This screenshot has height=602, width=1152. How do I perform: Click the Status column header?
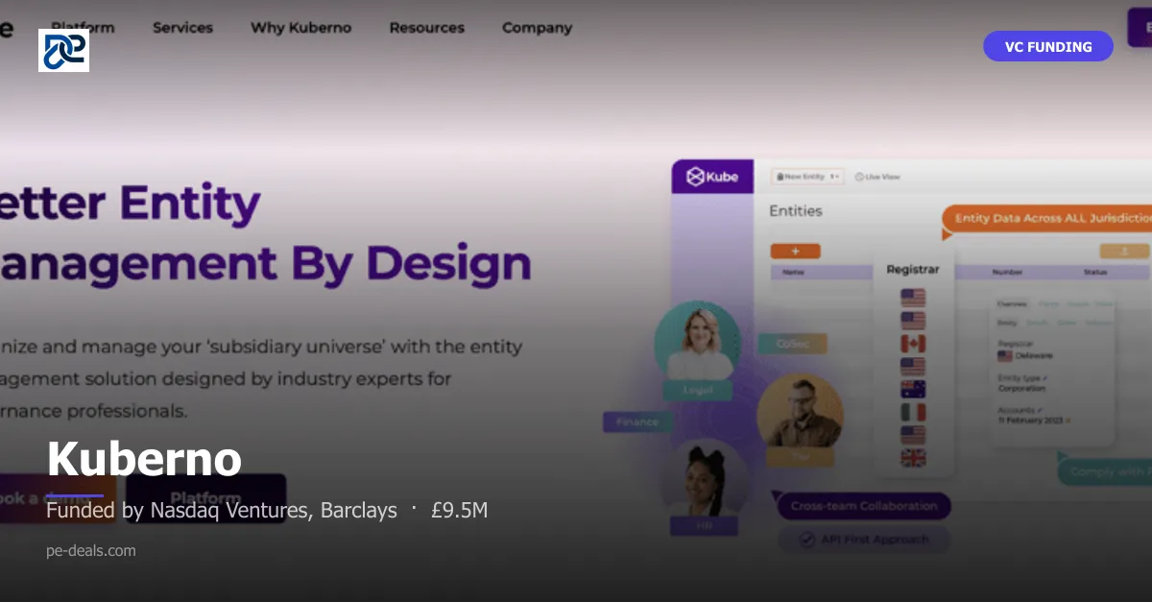coord(1095,273)
